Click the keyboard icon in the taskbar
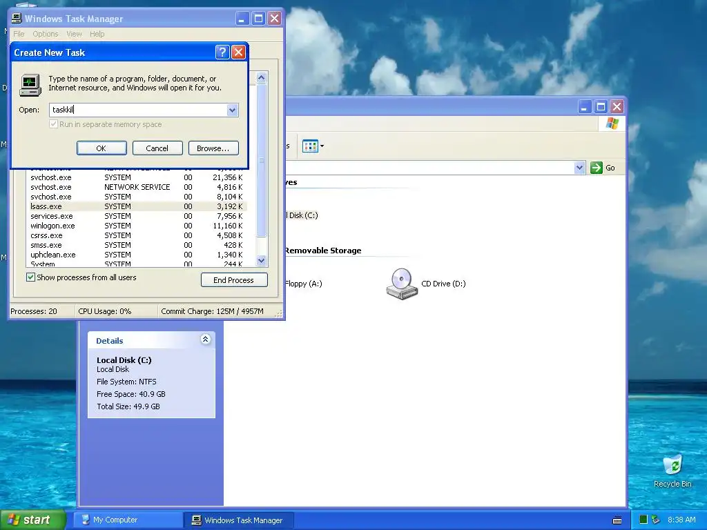 [x=617, y=520]
